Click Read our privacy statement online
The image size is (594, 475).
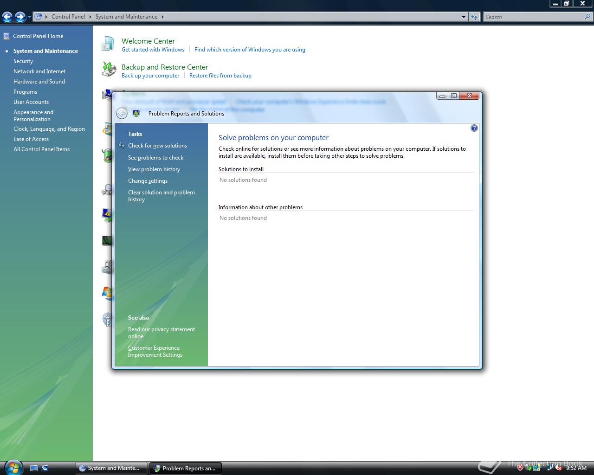161,333
